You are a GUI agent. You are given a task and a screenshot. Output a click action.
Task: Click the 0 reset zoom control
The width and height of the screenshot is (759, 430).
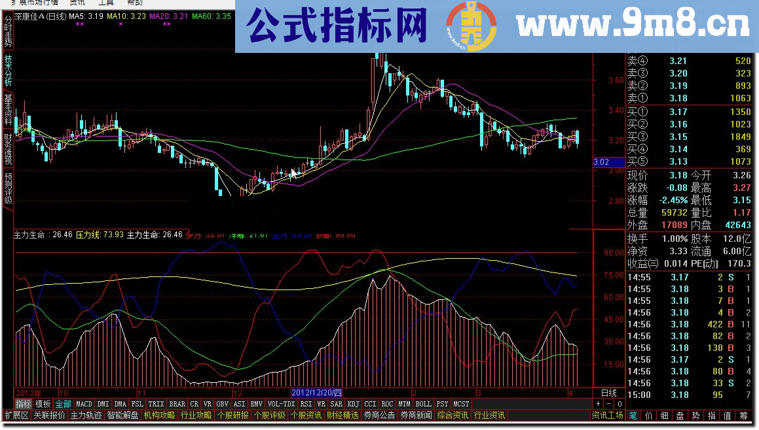tap(619, 405)
